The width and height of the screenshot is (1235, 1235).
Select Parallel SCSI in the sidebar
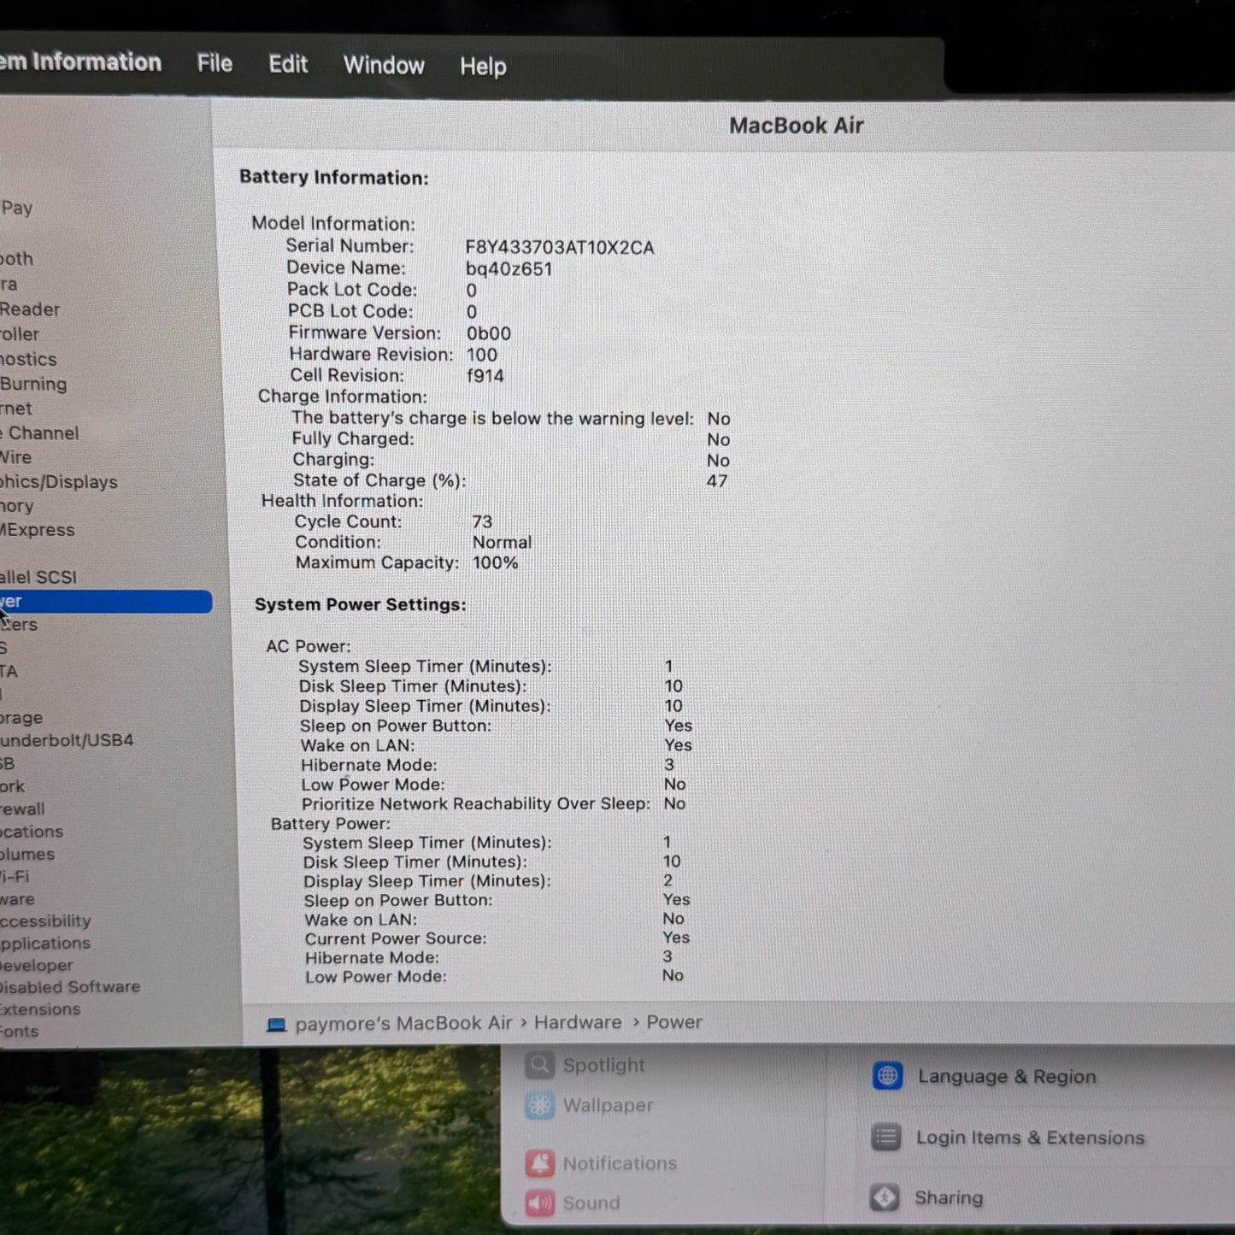pyautogui.click(x=38, y=577)
